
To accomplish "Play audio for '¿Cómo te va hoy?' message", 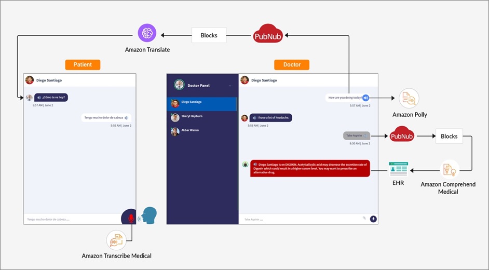I will (x=39, y=97).
